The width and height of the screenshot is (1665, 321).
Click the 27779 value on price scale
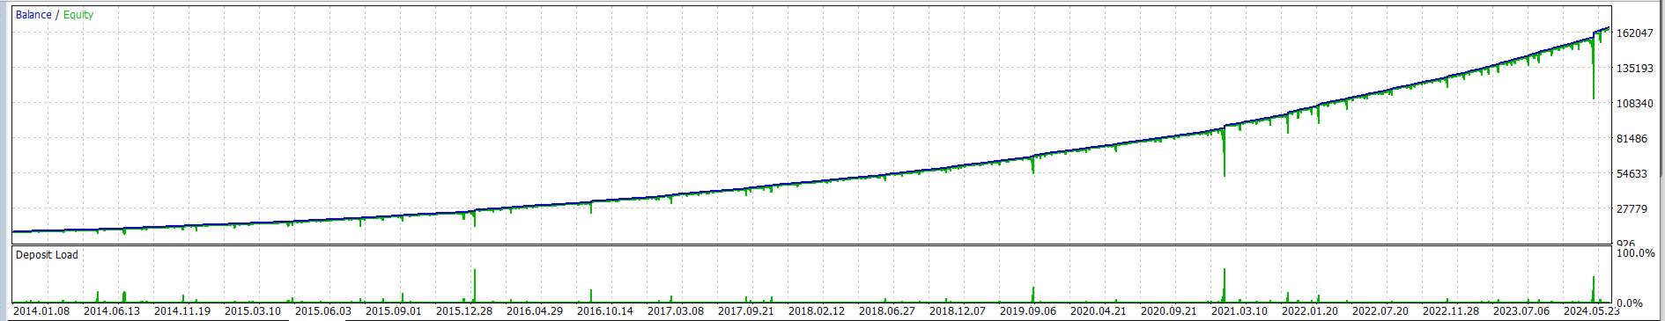point(1632,209)
